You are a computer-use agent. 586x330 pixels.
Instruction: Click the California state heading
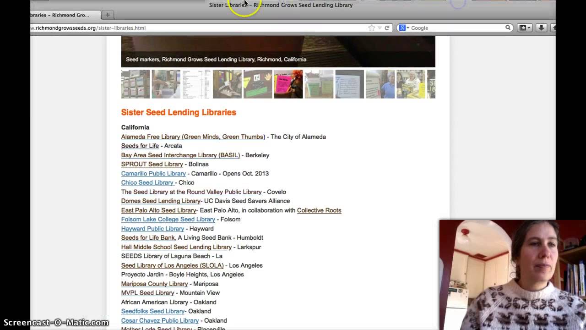(135, 127)
